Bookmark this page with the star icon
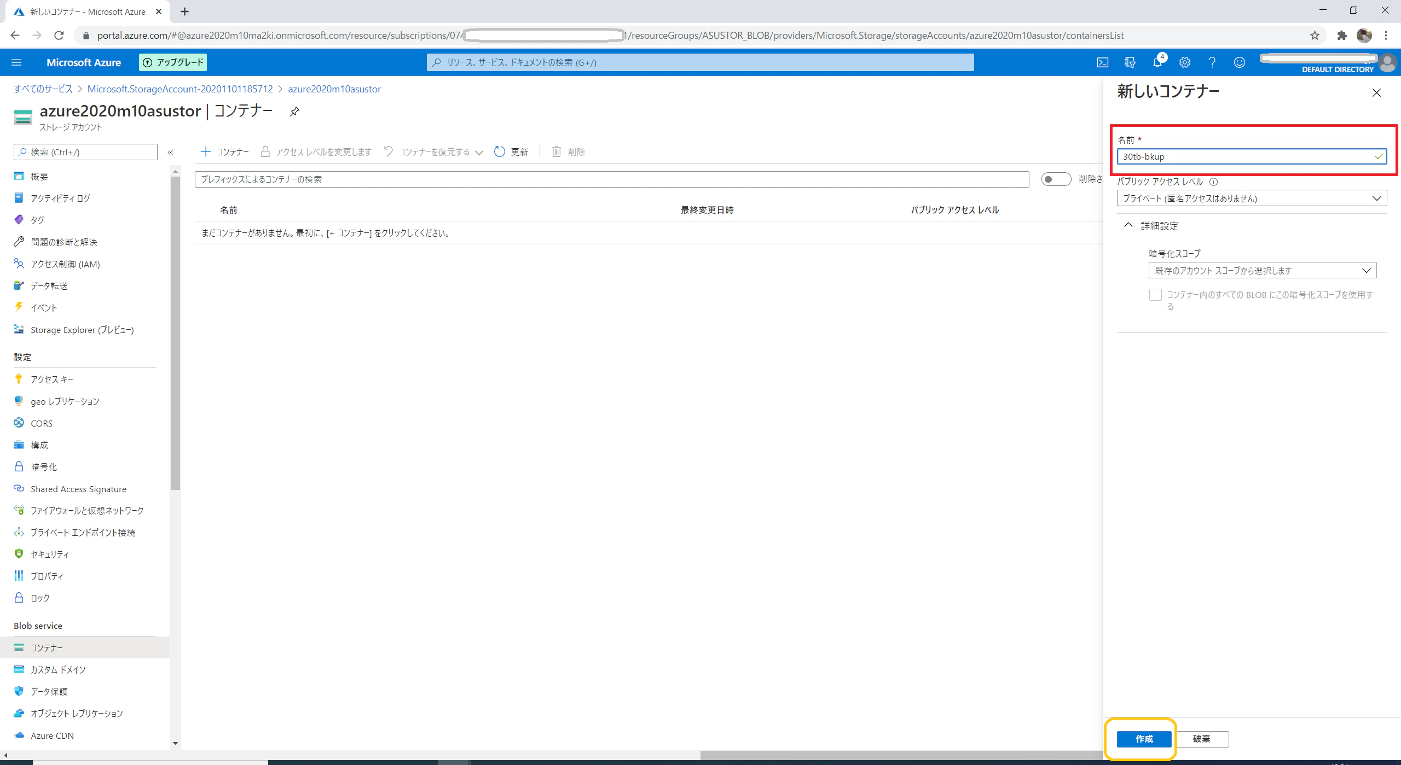This screenshot has height=765, width=1401. coord(1315,36)
